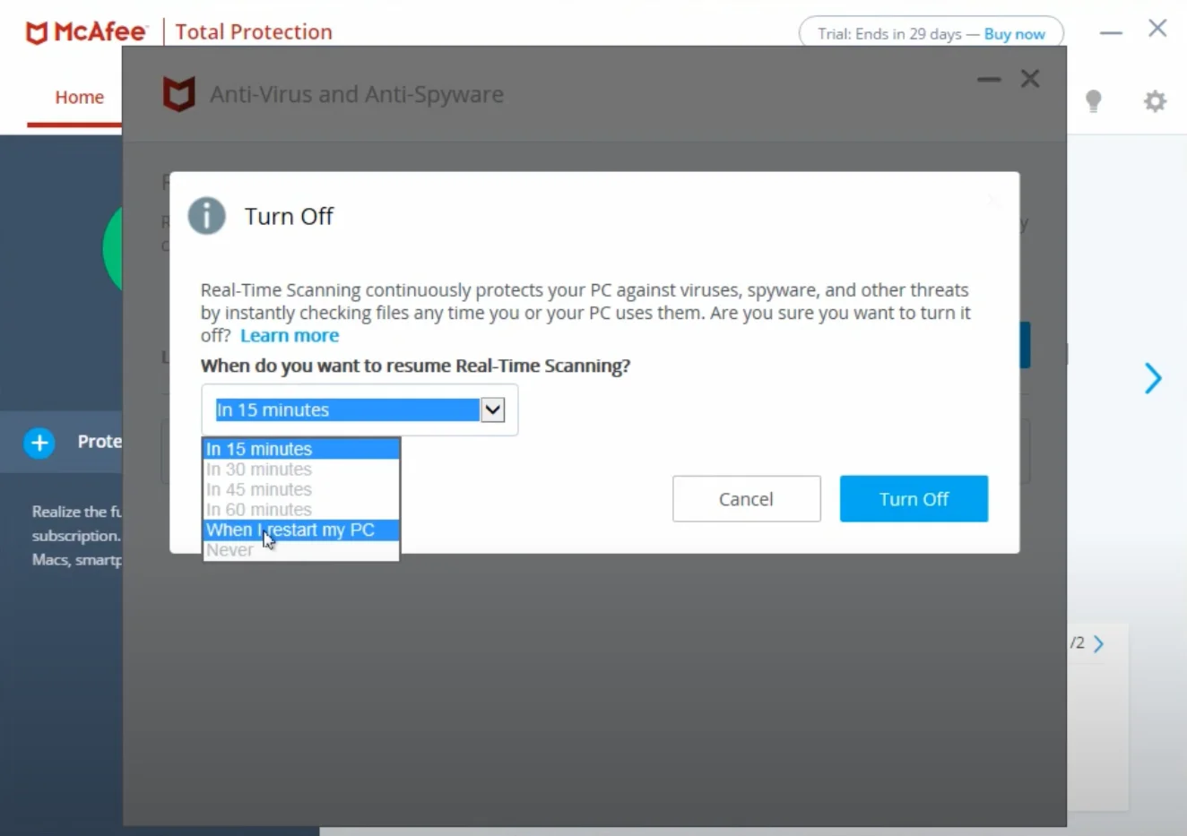
Task: Expand the resume scanning dropdown arrow
Action: pos(493,409)
